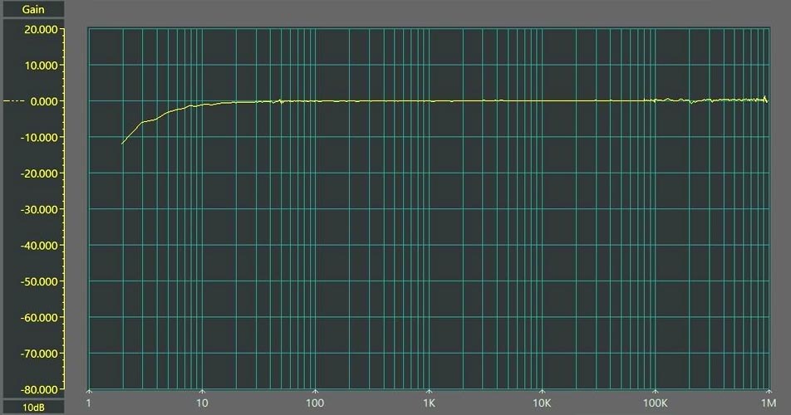The height and width of the screenshot is (415, 791).
Task: Click the 1 Hz X-axis label
Action: coord(89,404)
